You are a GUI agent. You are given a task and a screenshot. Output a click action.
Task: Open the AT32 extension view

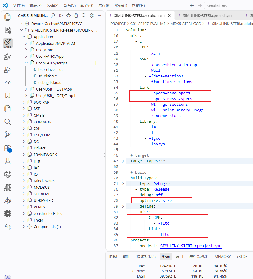coord(7,187)
